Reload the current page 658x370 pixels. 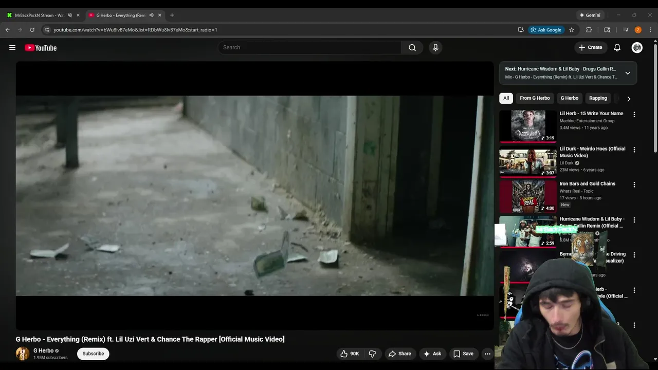point(32,30)
